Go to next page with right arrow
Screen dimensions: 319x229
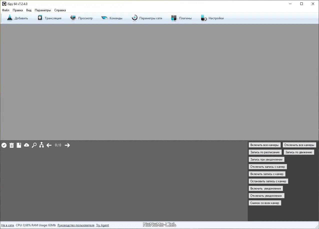point(67,145)
